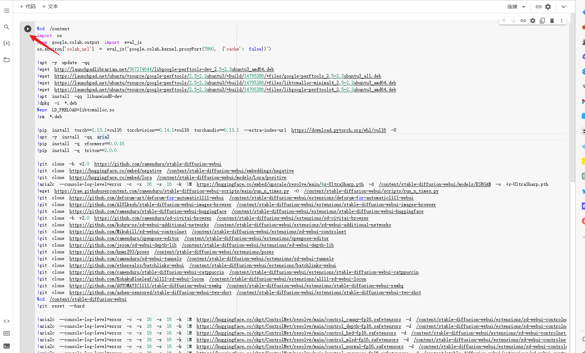Add a code cell with + 代码
Screen dimensions: 585x353
tap(27, 6)
